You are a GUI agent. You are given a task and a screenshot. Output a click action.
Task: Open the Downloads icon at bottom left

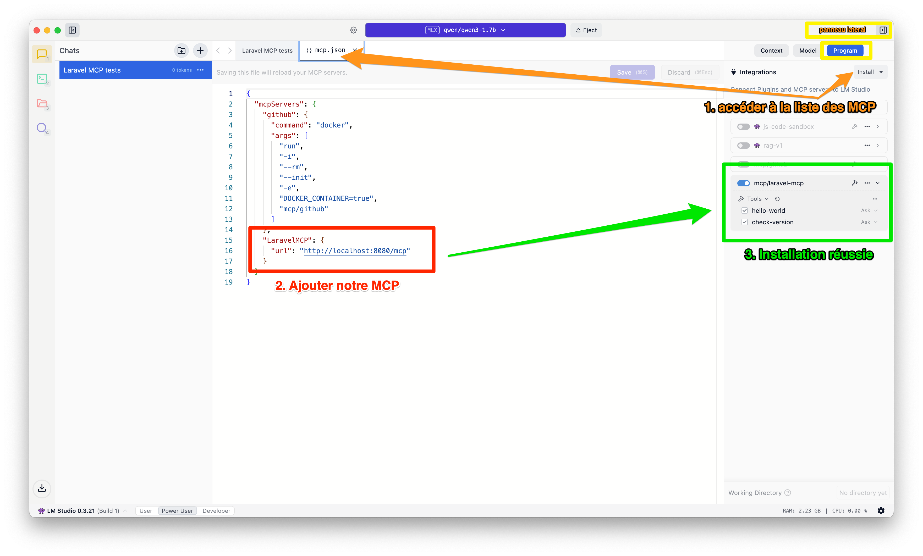pos(42,488)
